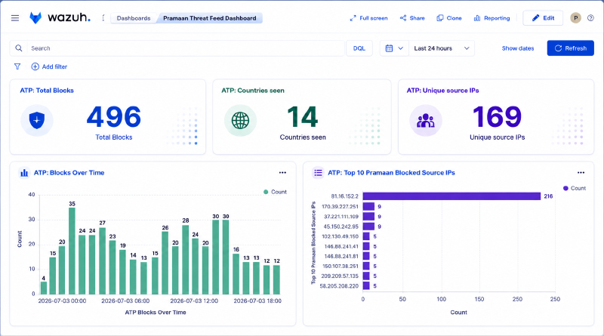Click the 169 Unique source IPs value

[497, 117]
